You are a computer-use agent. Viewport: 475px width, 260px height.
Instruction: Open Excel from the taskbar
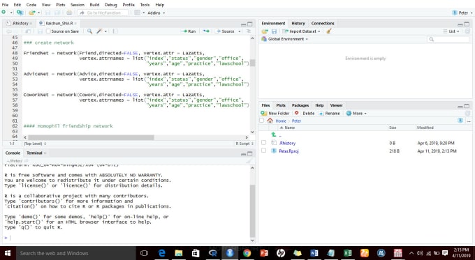tap(347, 253)
